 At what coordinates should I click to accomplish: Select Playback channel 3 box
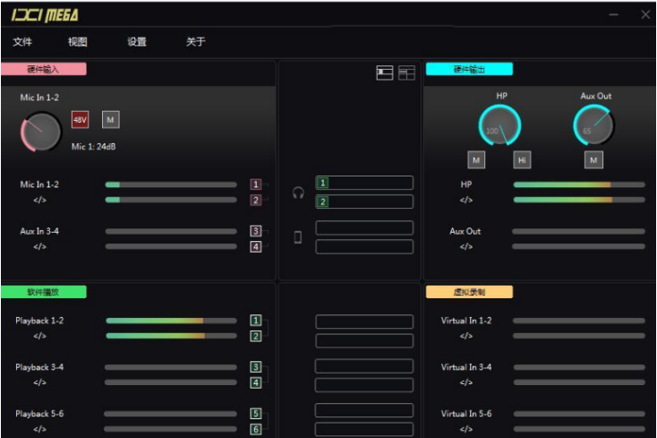click(256, 366)
